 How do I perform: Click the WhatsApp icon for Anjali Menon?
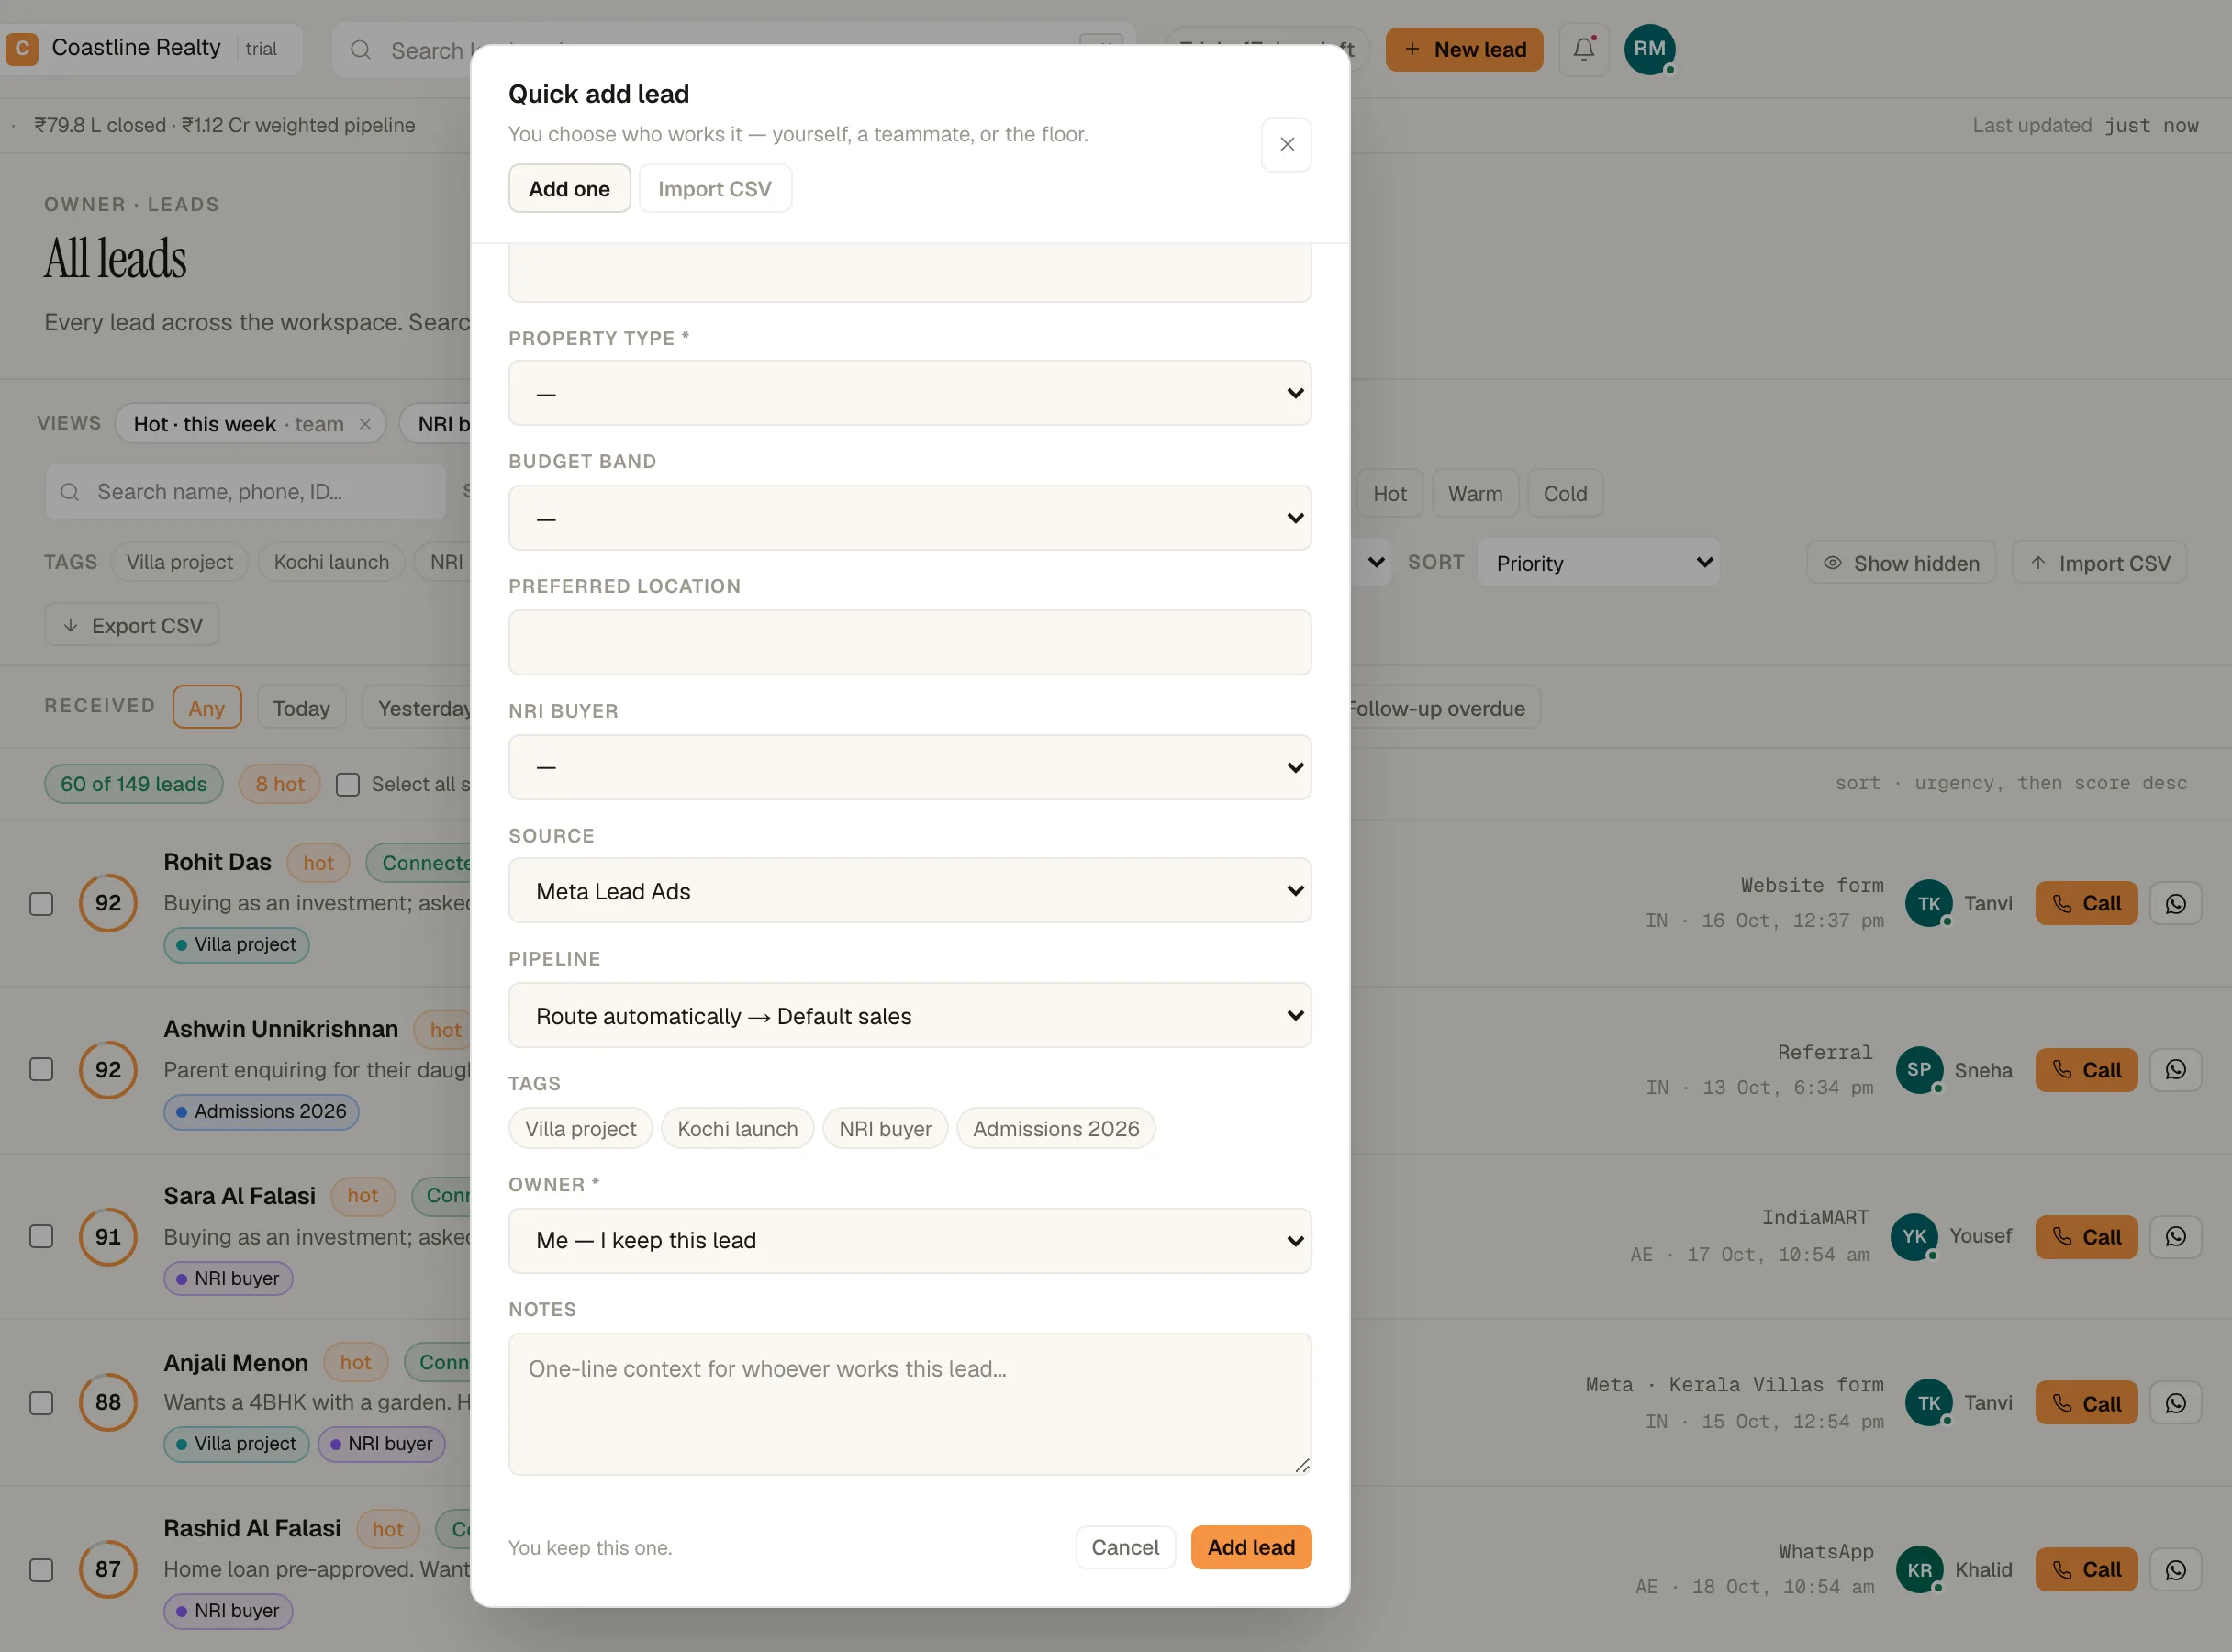(2175, 1403)
